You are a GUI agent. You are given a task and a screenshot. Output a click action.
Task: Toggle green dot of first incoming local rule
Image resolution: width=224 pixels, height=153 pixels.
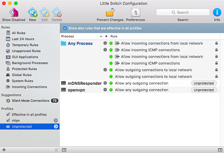coord(111,43)
